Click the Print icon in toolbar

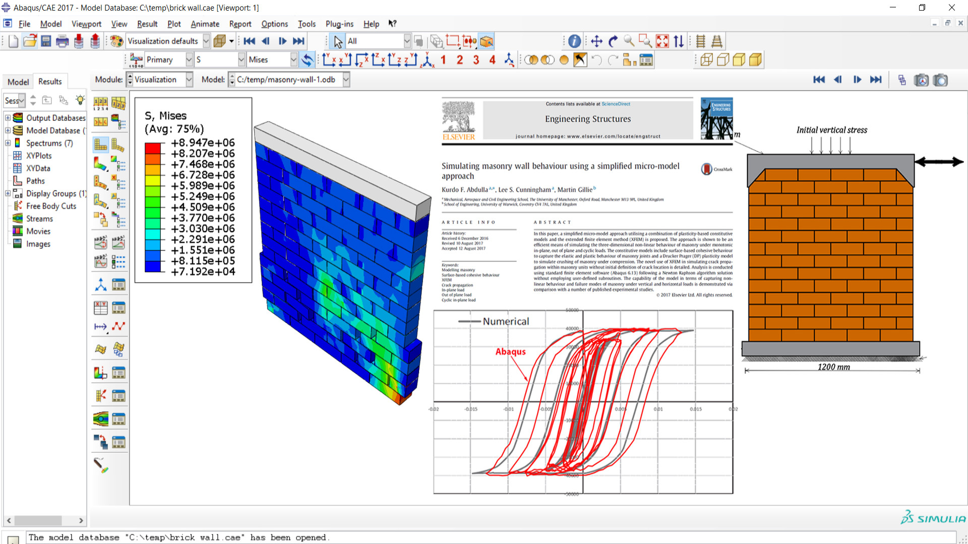tap(63, 41)
